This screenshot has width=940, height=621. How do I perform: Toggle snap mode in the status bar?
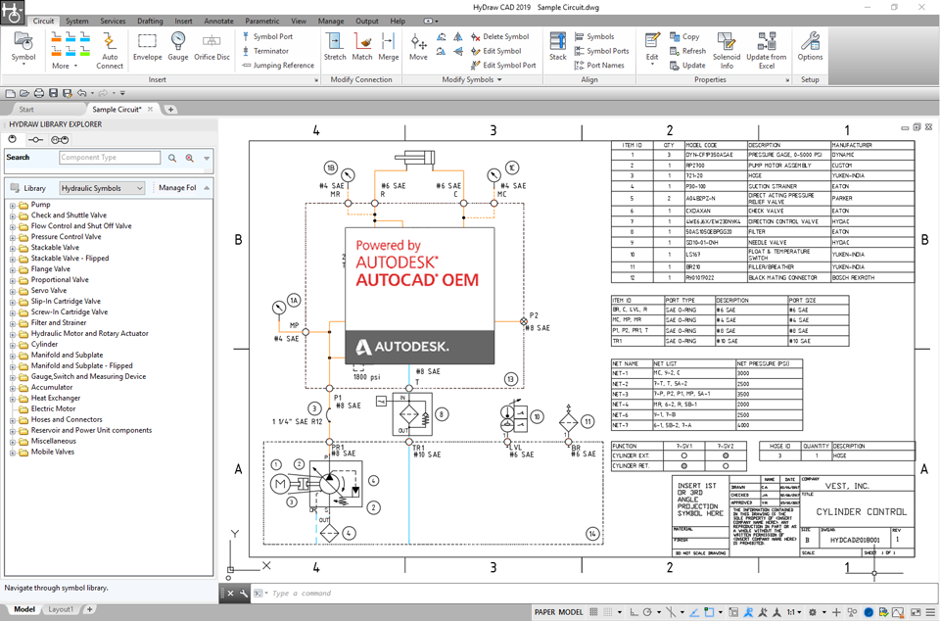[608, 612]
